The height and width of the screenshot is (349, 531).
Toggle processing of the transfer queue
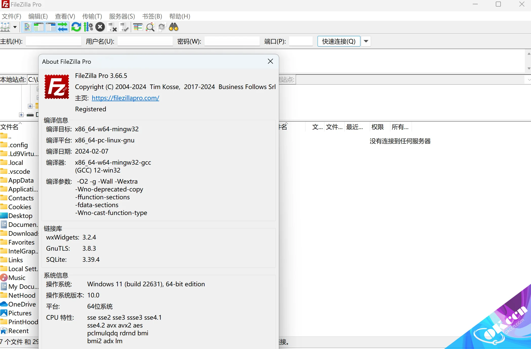point(88,27)
